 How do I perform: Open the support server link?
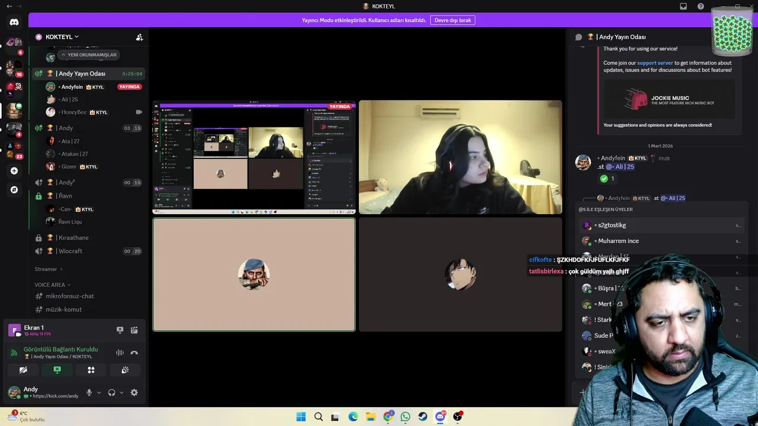click(x=655, y=63)
